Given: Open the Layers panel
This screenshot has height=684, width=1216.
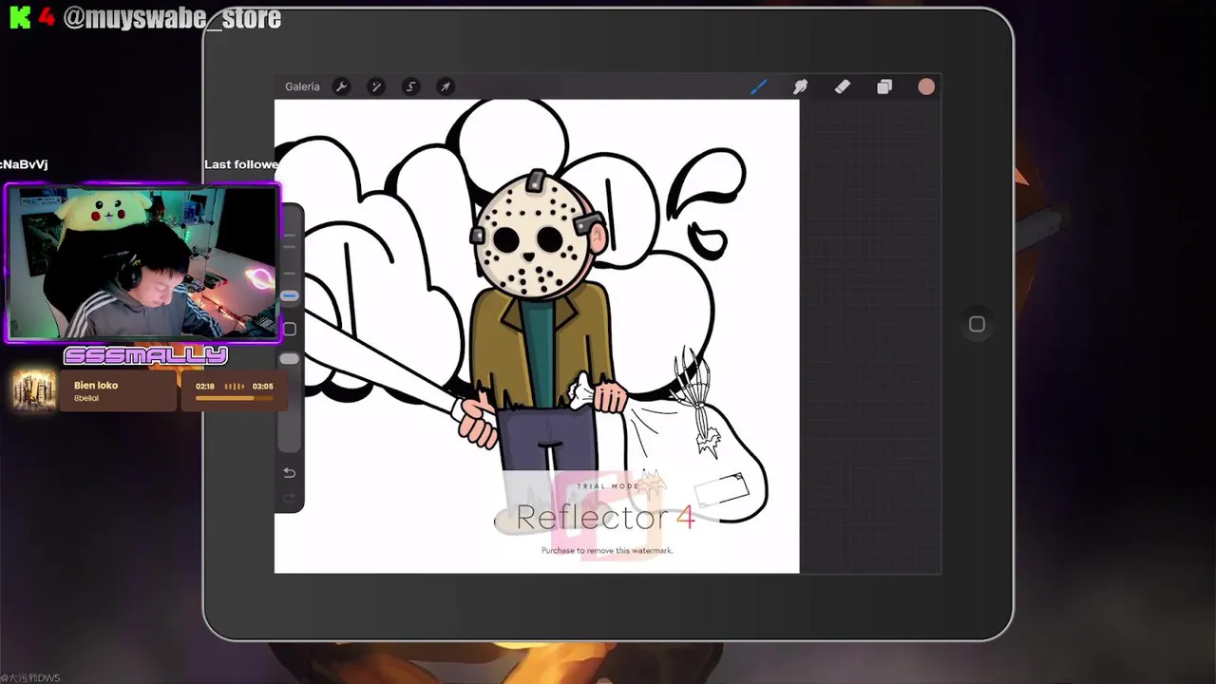Looking at the screenshot, I should (x=884, y=86).
